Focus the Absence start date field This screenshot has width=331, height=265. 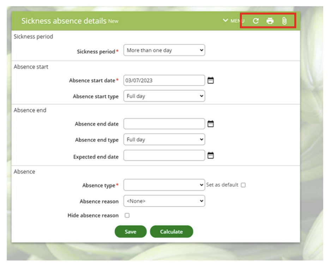pyautogui.click(x=164, y=80)
